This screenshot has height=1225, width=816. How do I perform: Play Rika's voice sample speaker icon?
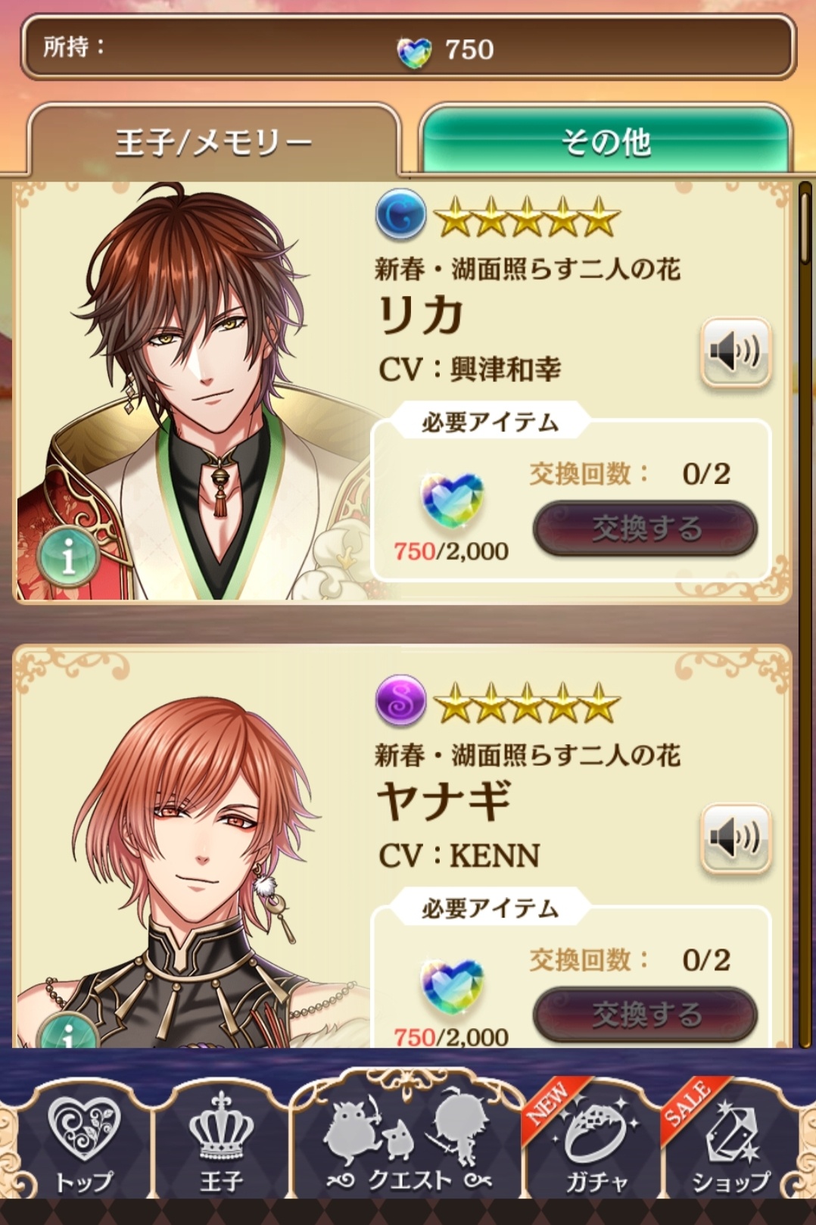pyautogui.click(x=735, y=352)
